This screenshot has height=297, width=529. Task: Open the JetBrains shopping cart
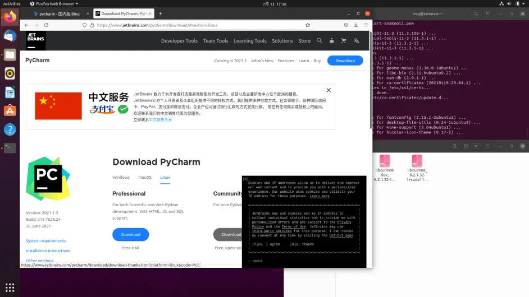click(344, 41)
